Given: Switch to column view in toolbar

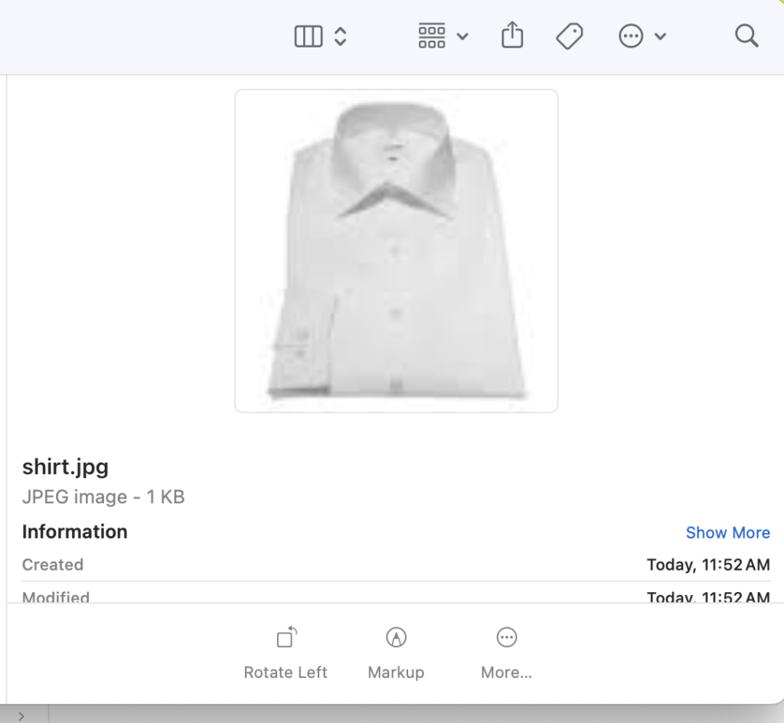Looking at the screenshot, I should point(309,37).
